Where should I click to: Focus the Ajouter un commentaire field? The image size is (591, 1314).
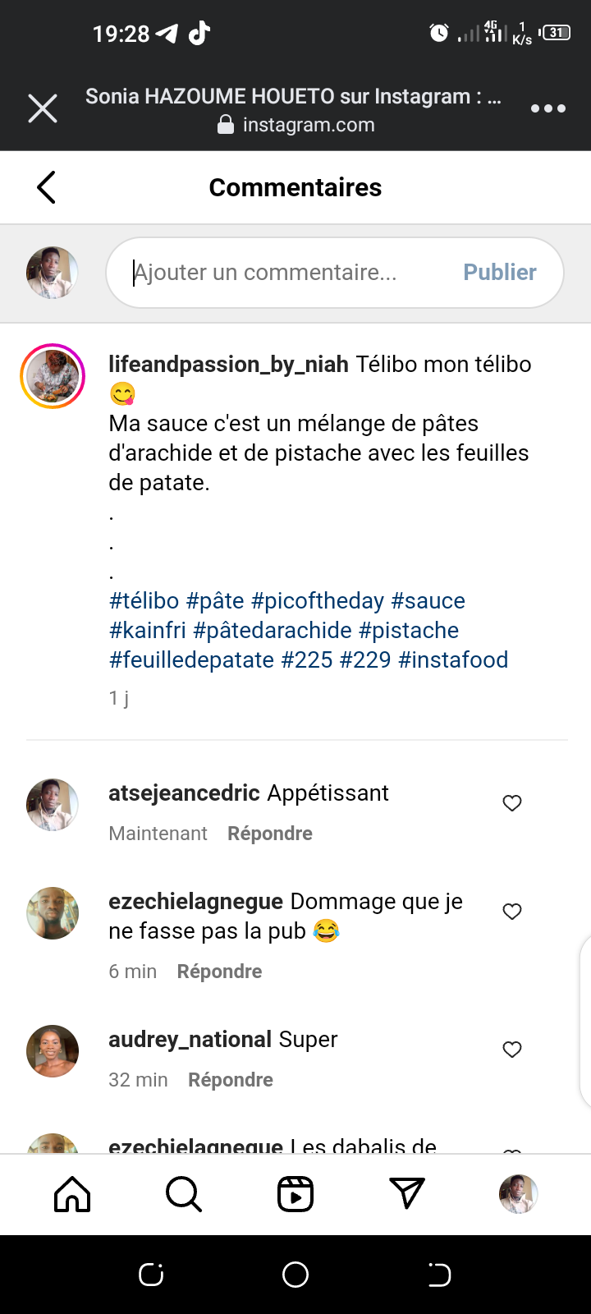point(287,273)
